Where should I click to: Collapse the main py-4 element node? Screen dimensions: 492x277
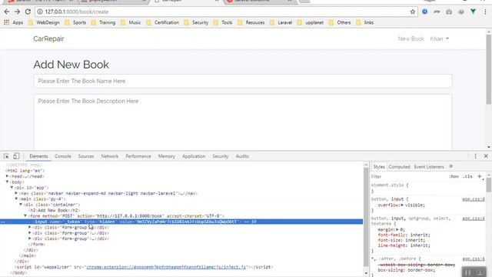point(16,199)
